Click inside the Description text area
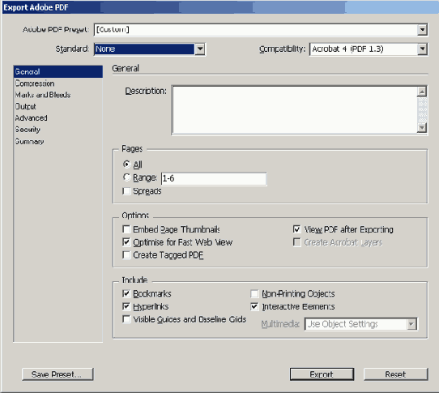The image size is (439, 393). point(295,110)
